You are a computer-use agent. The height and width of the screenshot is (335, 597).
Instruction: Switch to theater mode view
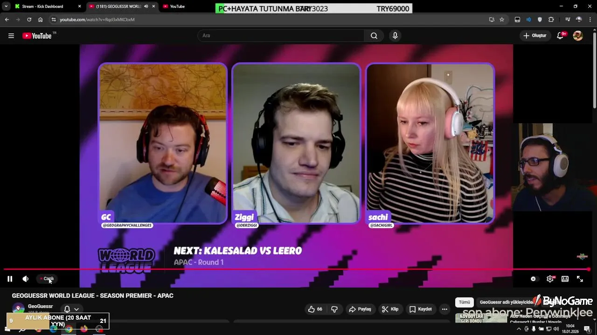[565, 279]
